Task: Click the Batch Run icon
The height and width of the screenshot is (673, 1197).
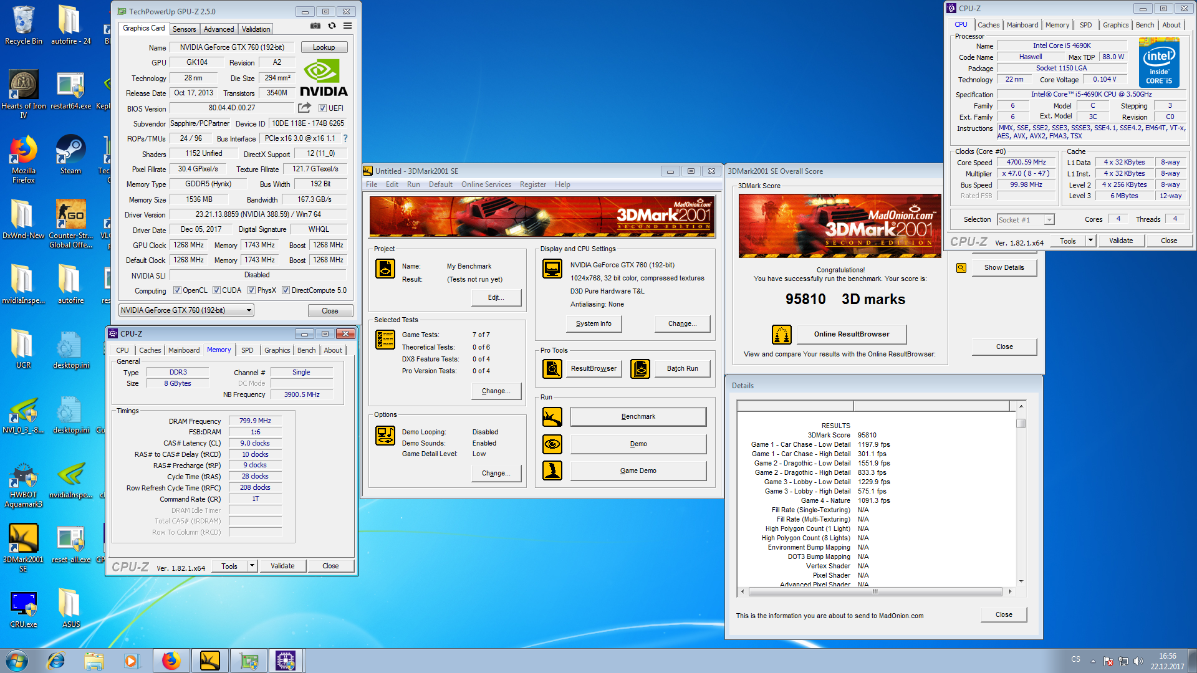Action: click(x=640, y=369)
